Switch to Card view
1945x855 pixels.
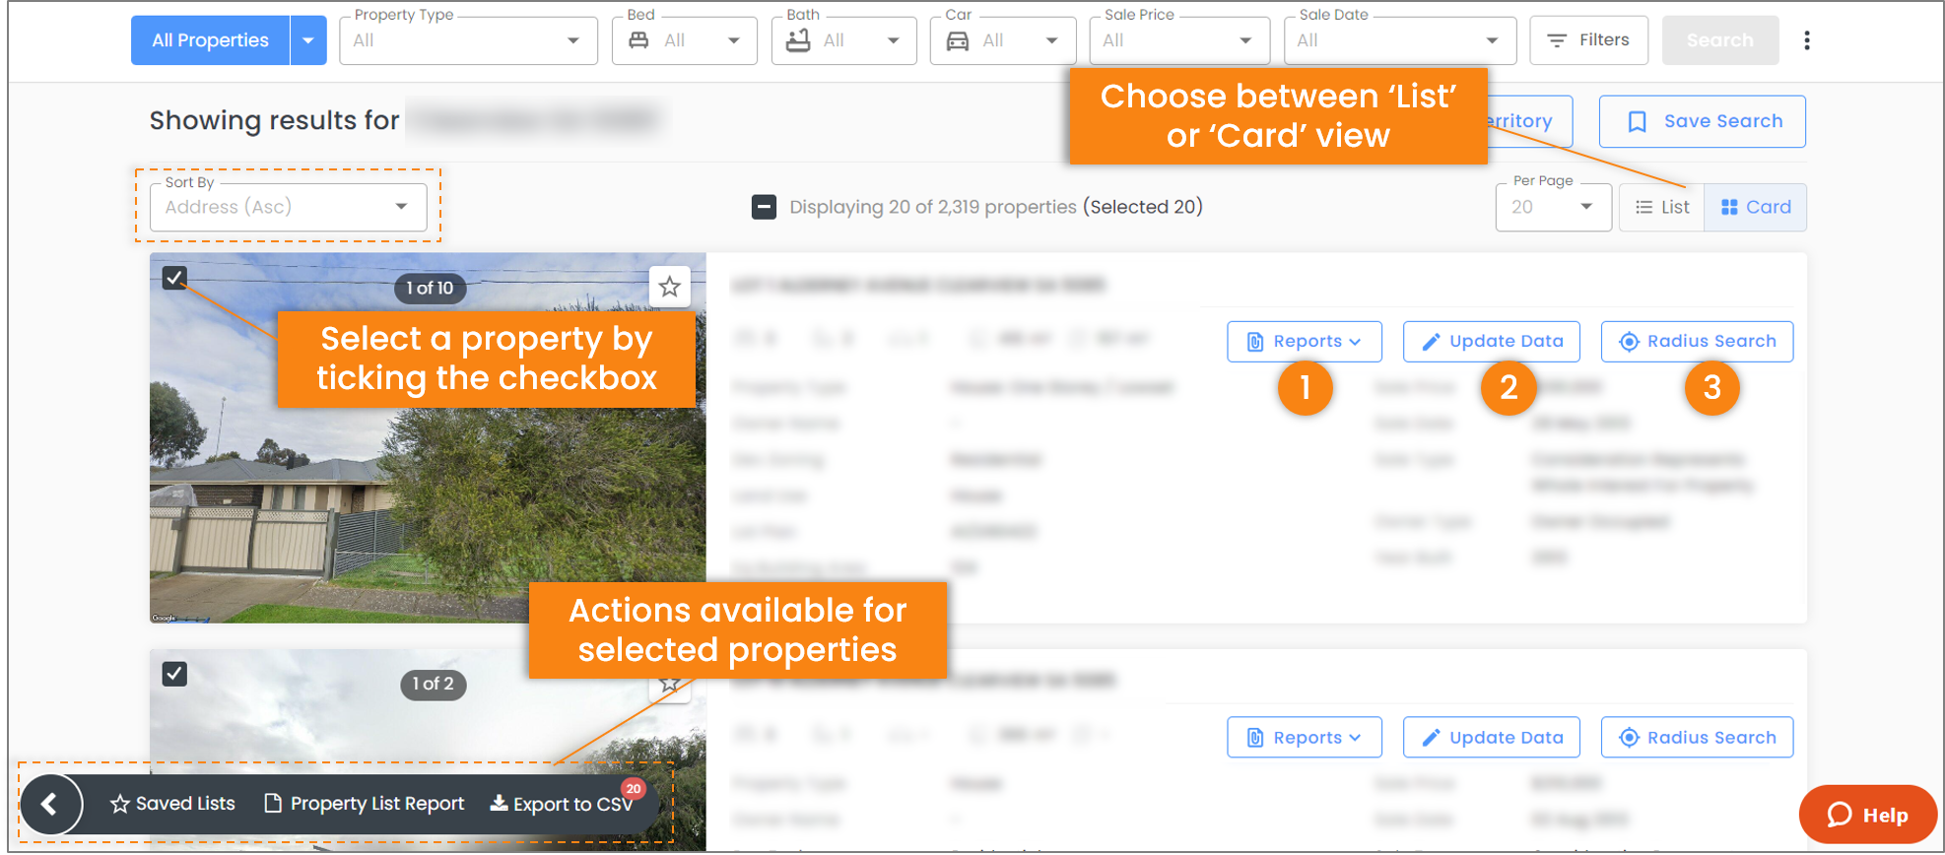pyautogui.click(x=1756, y=207)
